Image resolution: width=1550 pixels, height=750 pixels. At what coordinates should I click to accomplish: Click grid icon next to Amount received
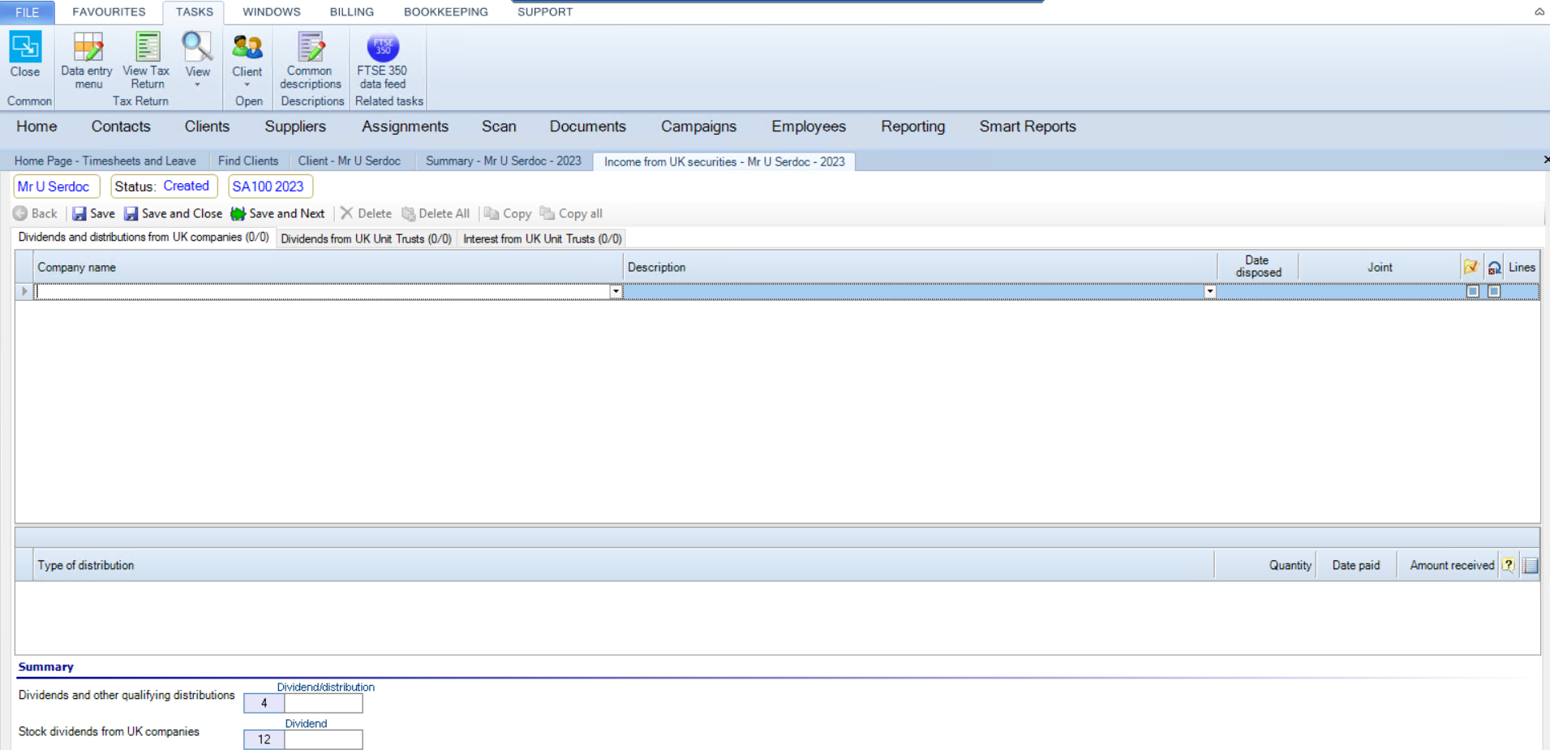[x=1530, y=565]
